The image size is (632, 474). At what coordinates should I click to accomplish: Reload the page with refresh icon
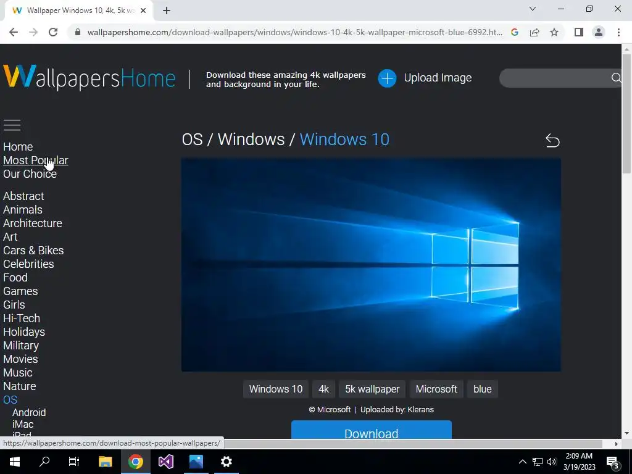pos(53,32)
